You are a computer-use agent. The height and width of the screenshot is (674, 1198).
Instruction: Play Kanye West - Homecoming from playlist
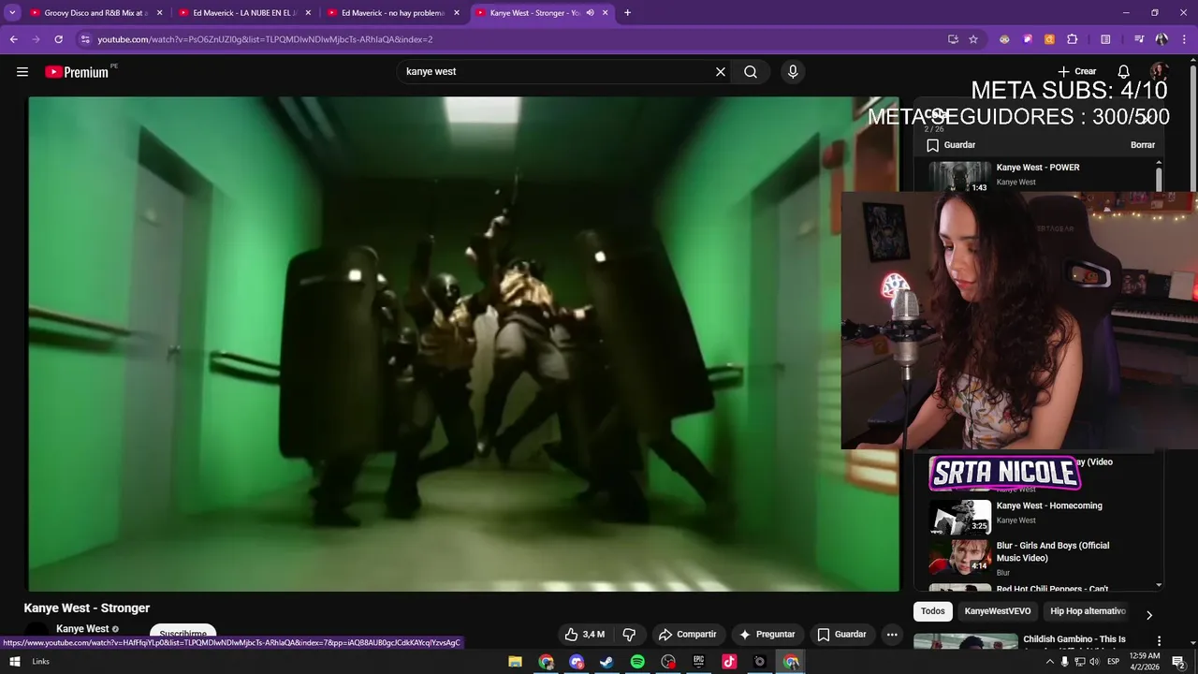click(x=1049, y=505)
